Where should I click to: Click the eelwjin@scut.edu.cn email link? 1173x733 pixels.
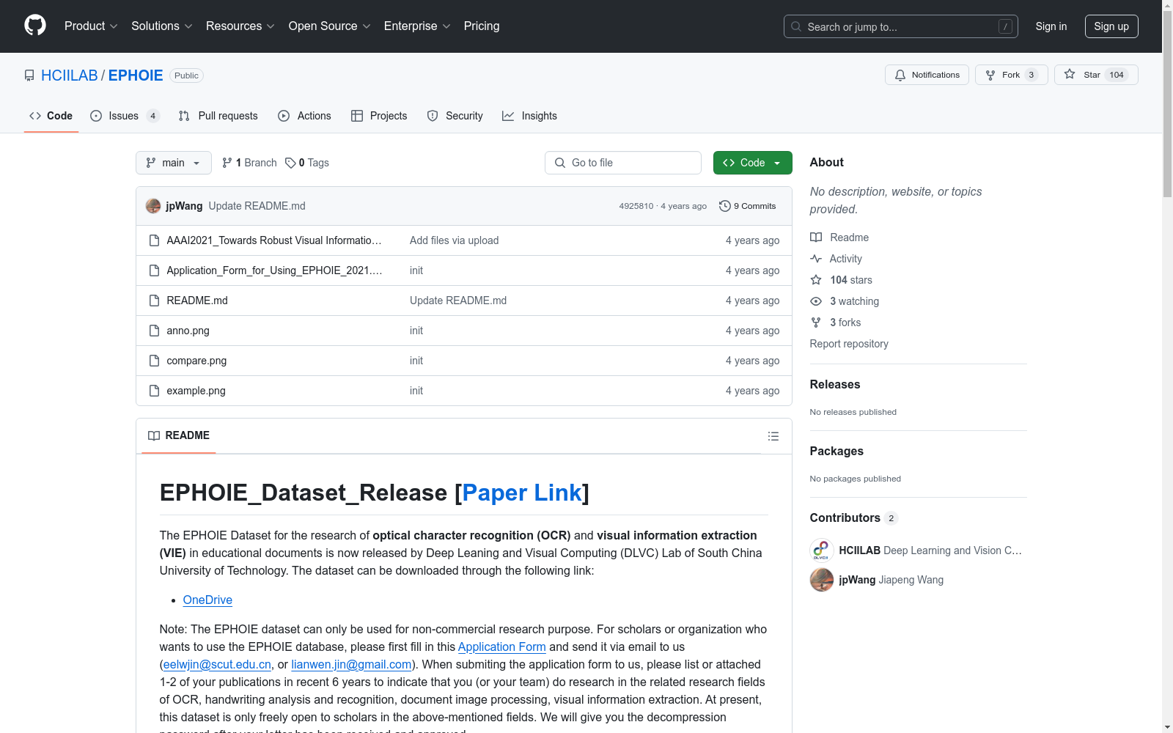click(x=217, y=664)
